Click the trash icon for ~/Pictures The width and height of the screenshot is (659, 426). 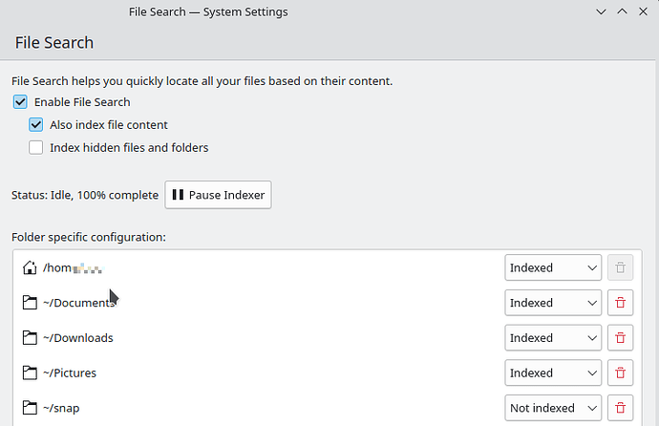620,373
